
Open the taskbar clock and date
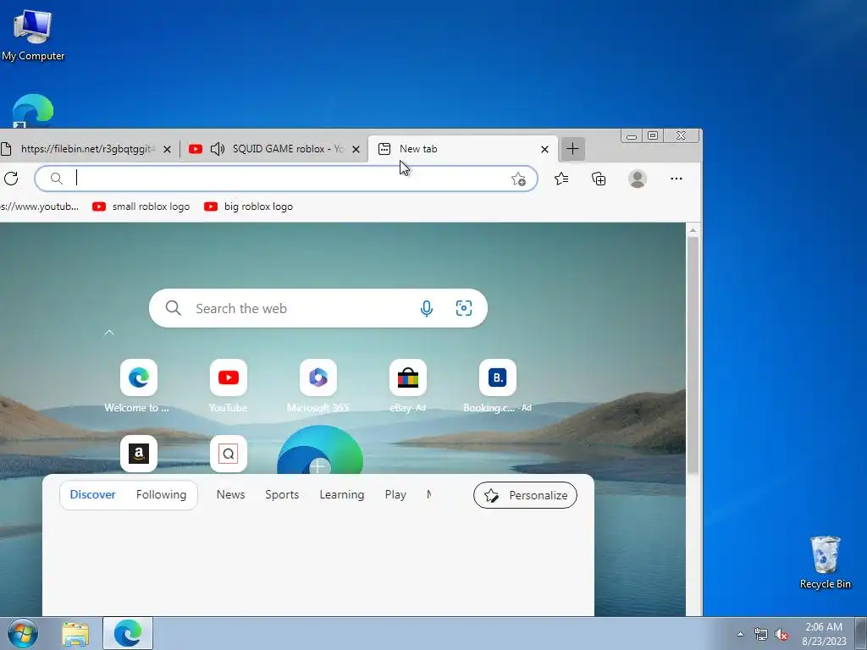coord(824,634)
